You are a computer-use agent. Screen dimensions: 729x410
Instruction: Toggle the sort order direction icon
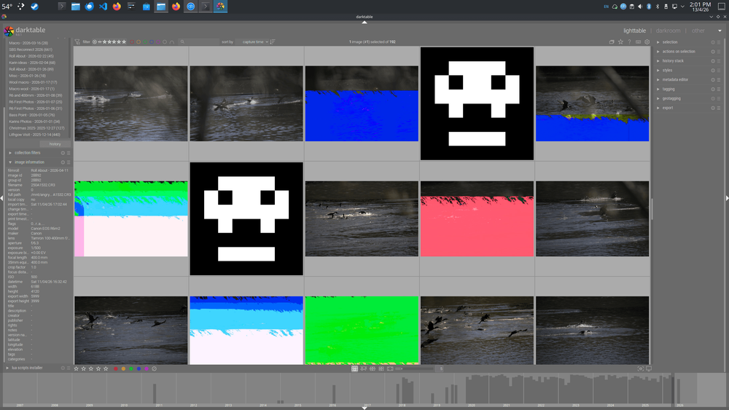273,42
